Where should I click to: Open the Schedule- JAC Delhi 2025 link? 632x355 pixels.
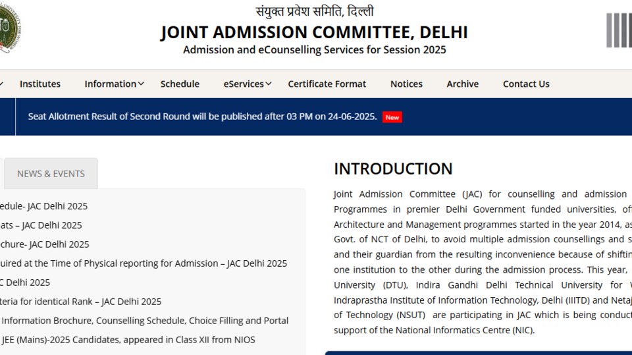[x=43, y=206]
